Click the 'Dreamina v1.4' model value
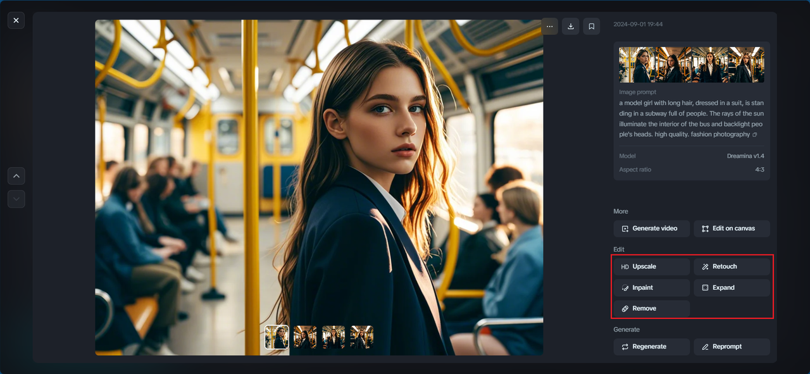The height and width of the screenshot is (374, 810). pos(745,156)
